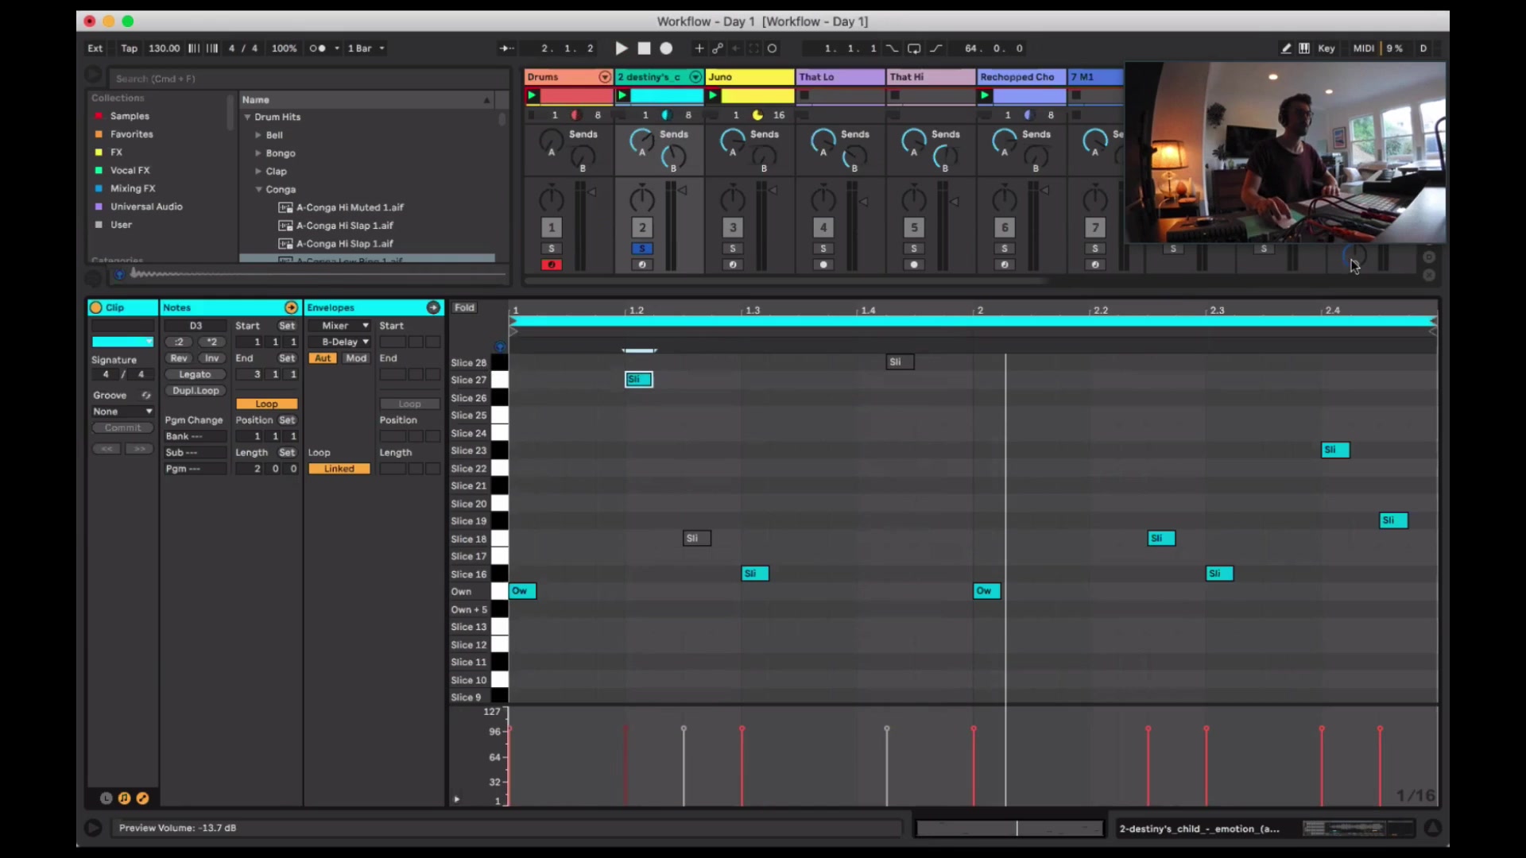
Task: Collapse the Conga folder in the browser
Action: (258, 190)
